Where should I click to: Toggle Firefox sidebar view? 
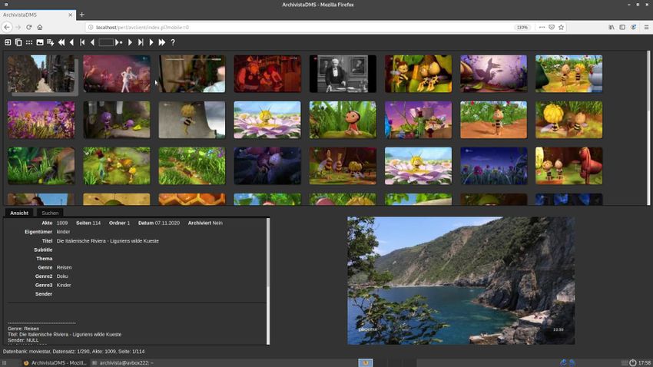[622, 27]
